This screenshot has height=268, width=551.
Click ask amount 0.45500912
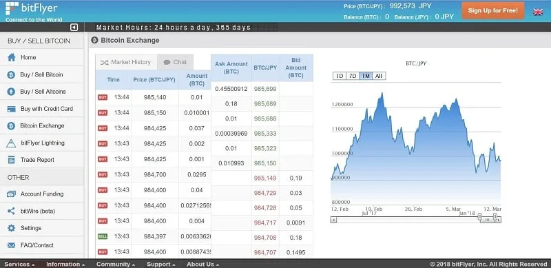point(231,89)
